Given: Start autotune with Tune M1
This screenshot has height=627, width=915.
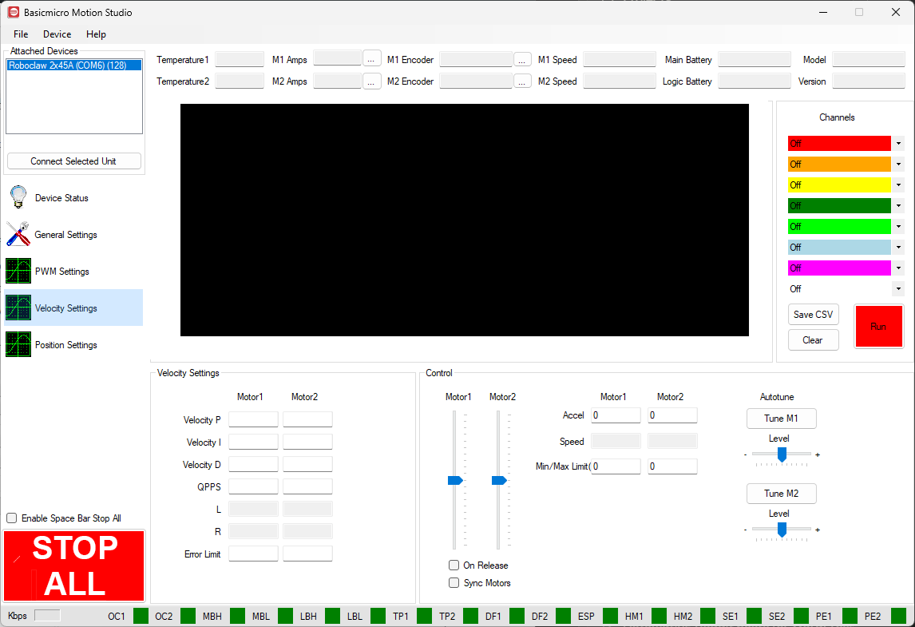Looking at the screenshot, I should click(x=782, y=418).
